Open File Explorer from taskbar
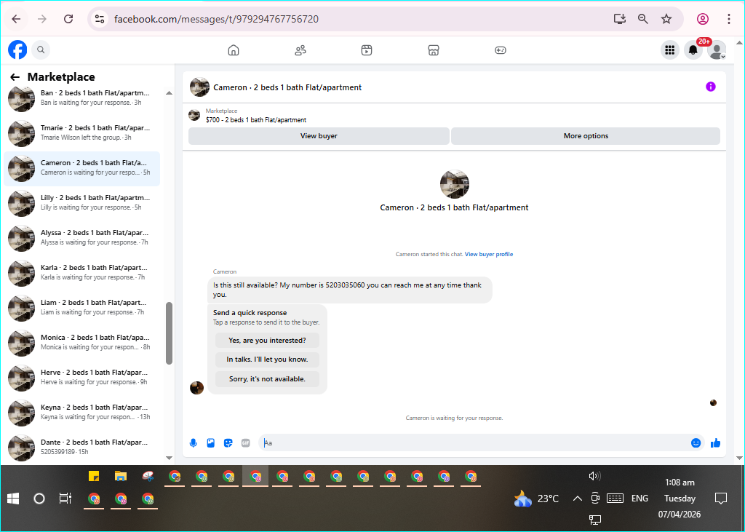This screenshot has width=745, height=532. click(121, 476)
